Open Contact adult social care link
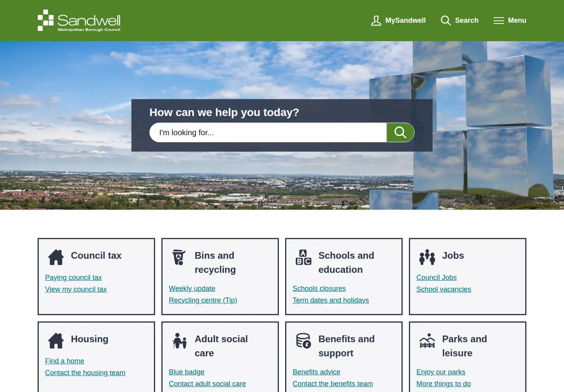 tap(207, 384)
